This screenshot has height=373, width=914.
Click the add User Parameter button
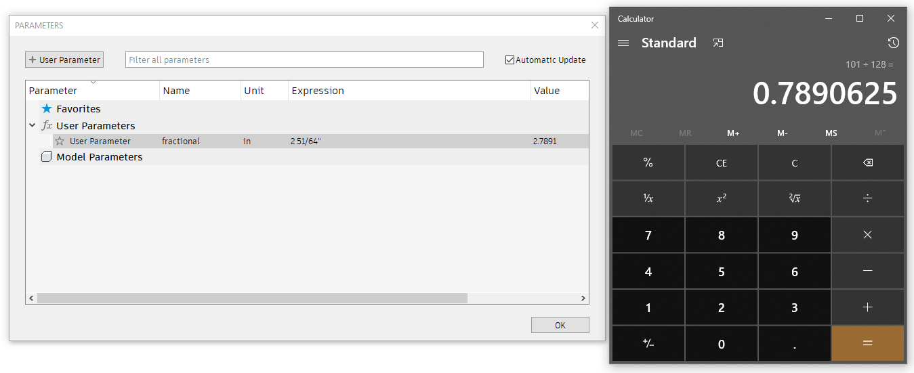click(64, 60)
